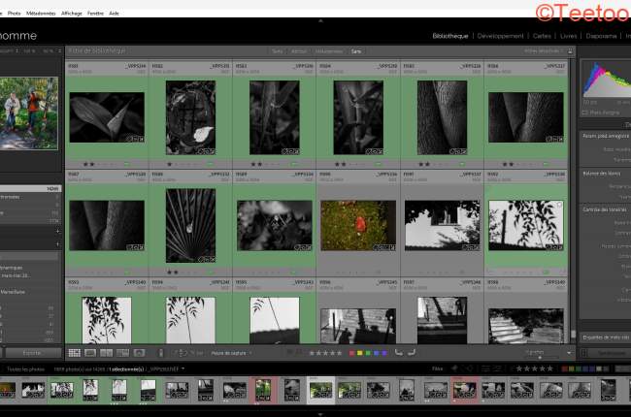Switch to Loupe view in toolbar
The image size is (631, 417).
tap(91, 353)
